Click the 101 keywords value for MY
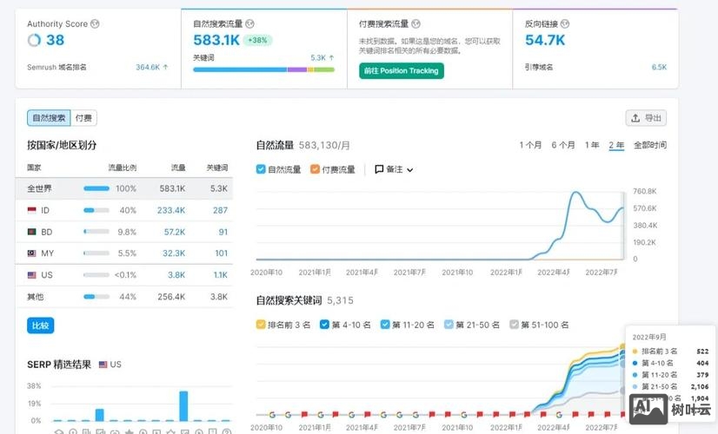Screen dimensions: 718x434 coord(221,253)
